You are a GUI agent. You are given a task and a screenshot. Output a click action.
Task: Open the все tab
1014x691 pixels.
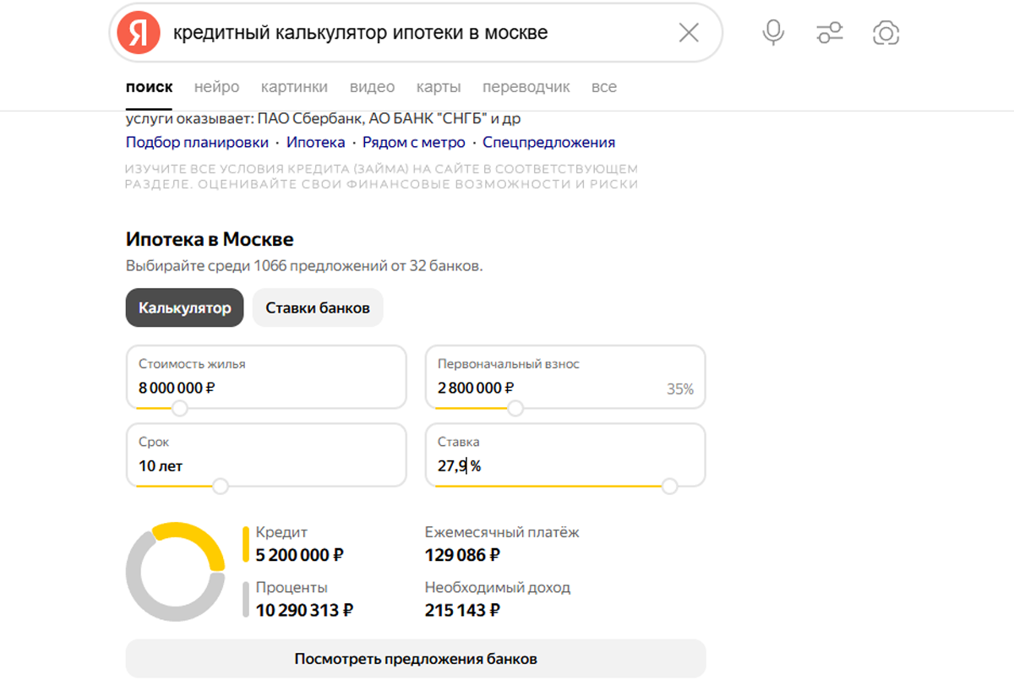604,87
